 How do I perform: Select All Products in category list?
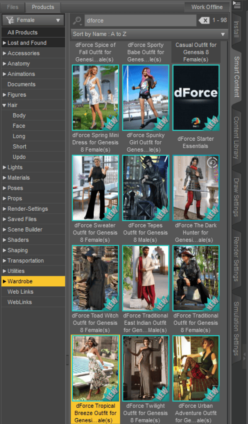[x=33, y=32]
